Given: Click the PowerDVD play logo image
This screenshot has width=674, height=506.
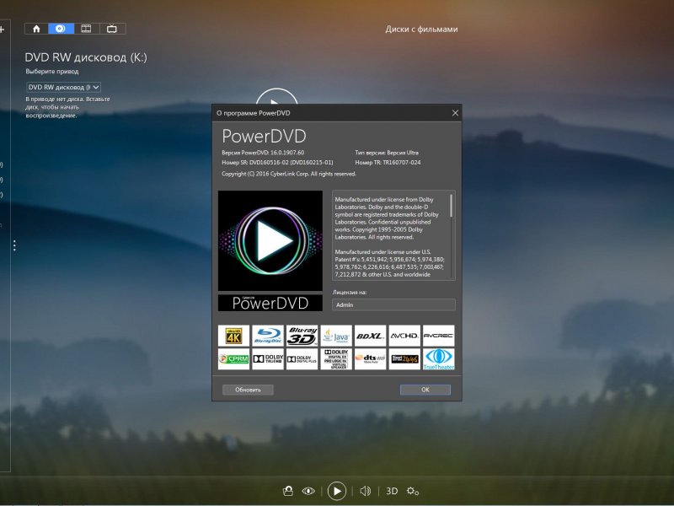Looking at the screenshot, I should [x=270, y=240].
